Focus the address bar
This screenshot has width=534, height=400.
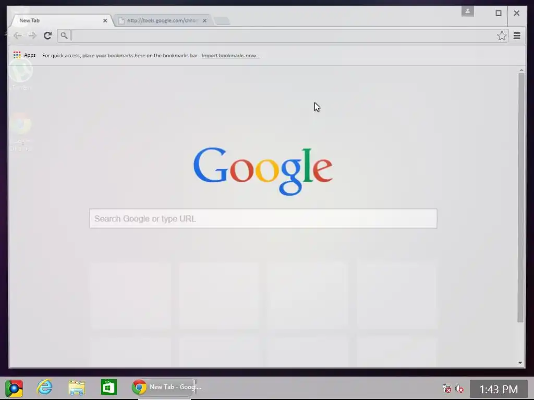282,35
